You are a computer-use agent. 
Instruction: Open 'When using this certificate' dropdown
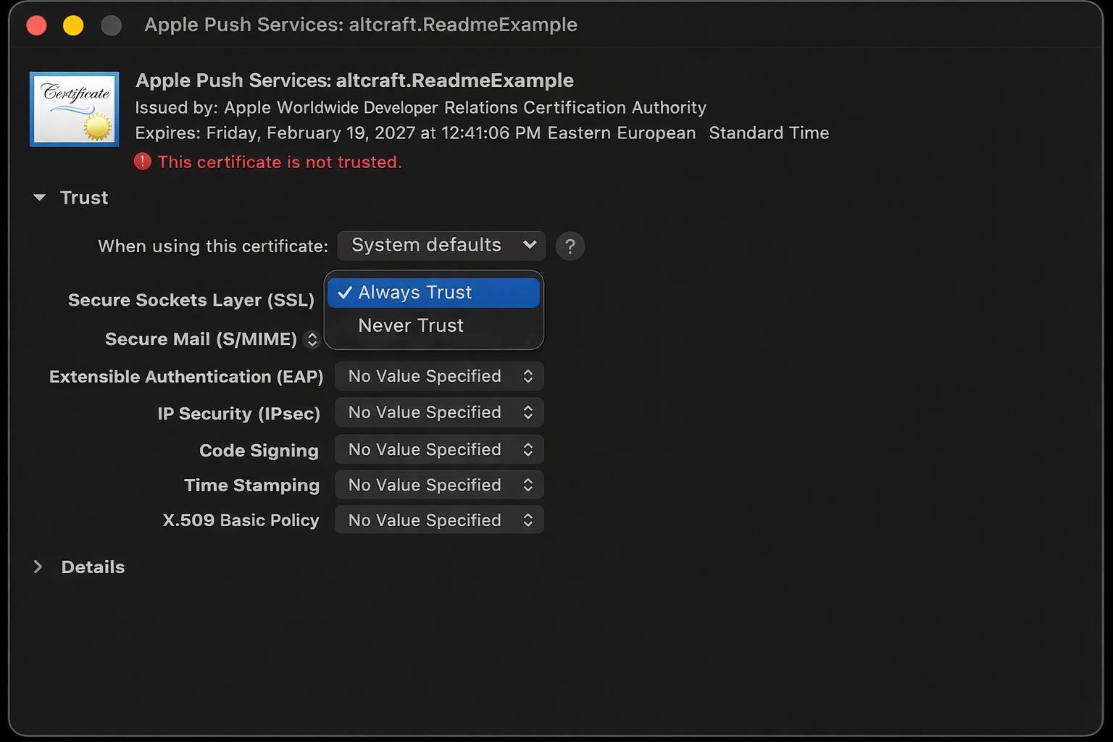click(441, 246)
